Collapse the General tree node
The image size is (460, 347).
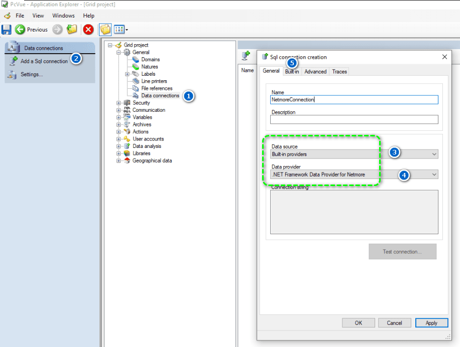click(x=119, y=53)
